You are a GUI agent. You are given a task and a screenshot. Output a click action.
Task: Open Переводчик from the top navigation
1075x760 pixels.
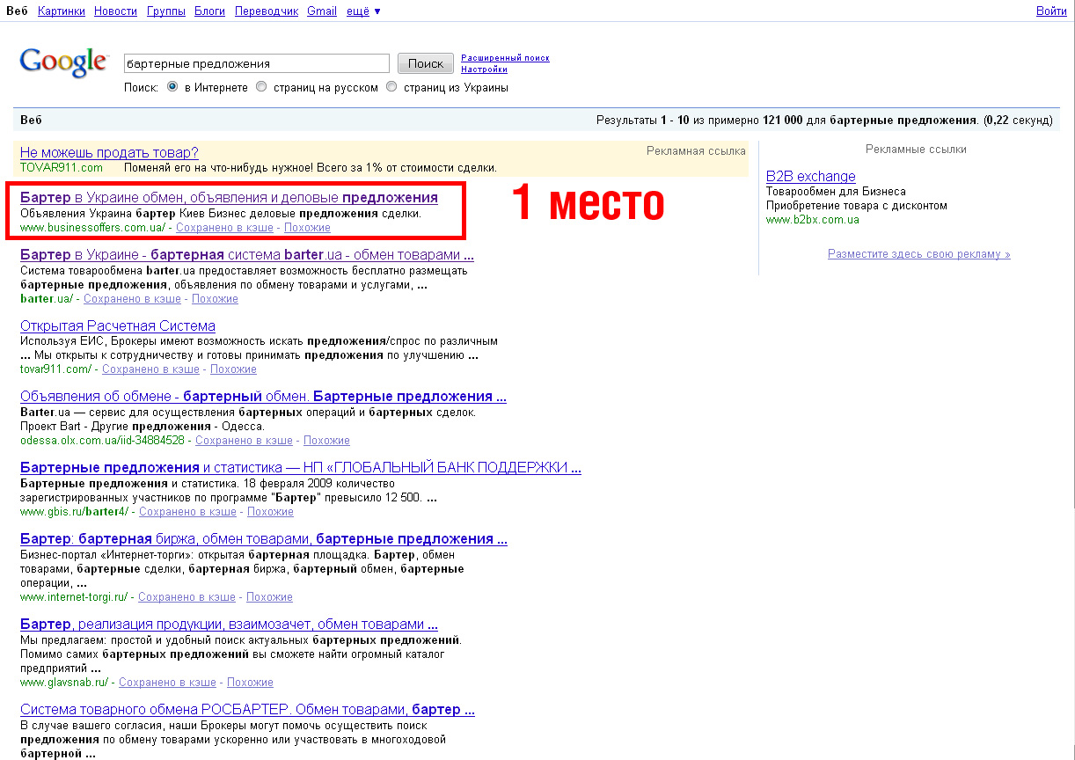pyautogui.click(x=267, y=11)
